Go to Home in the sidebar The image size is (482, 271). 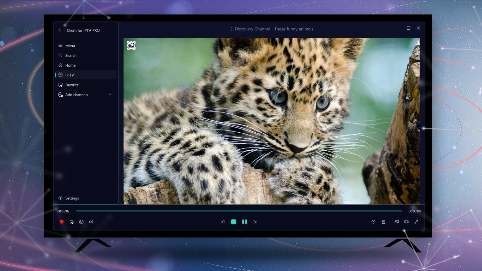86,65
